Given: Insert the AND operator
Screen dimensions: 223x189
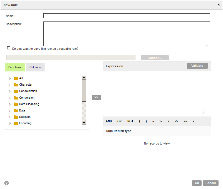Looking at the screenshot, I should point(109,121).
